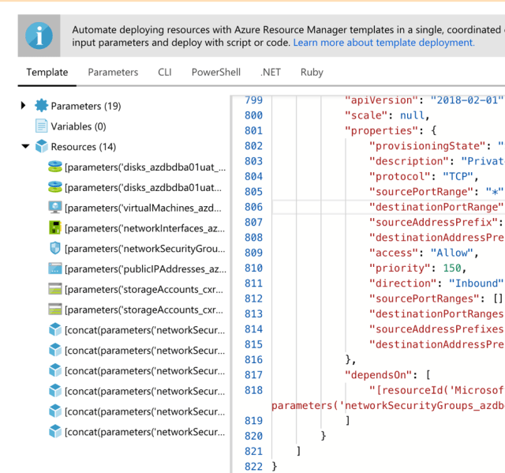Click the network interface green icon
This screenshot has height=473, width=505.
coord(54,228)
